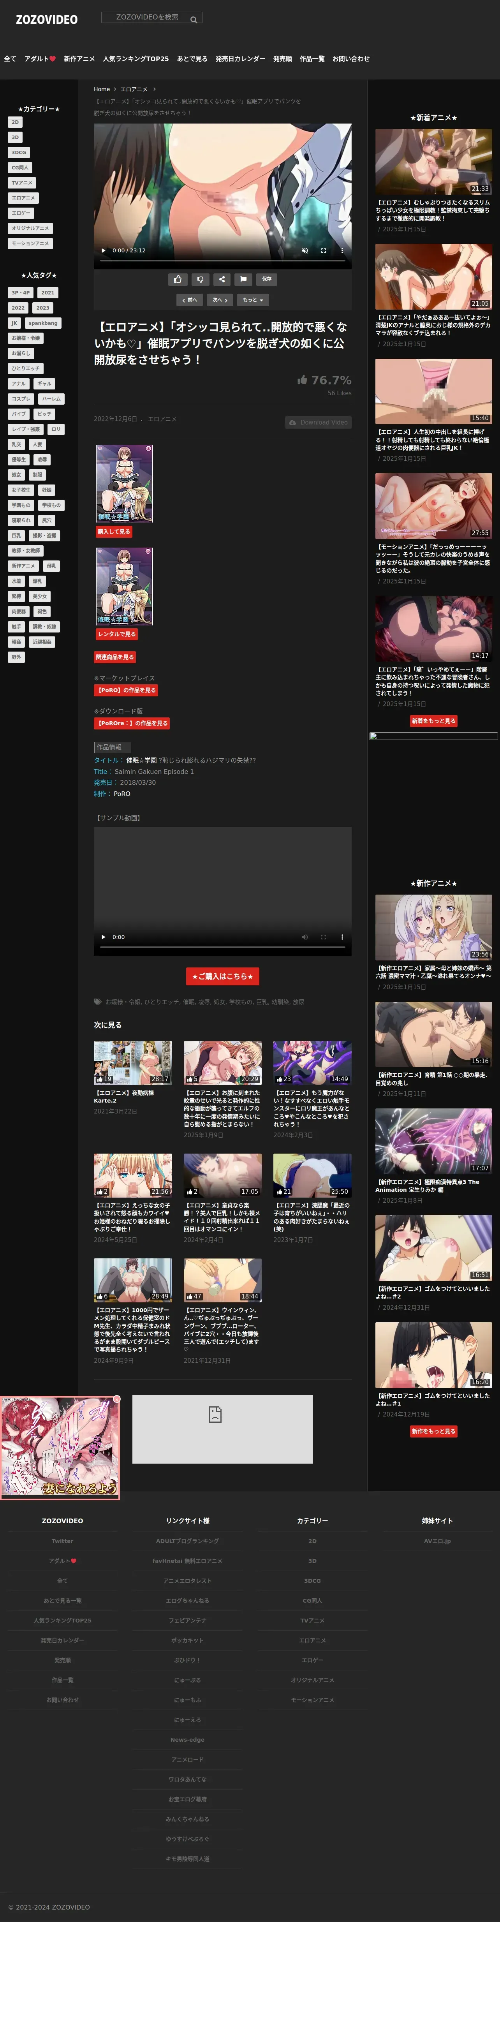Play the sample video player
The height and width of the screenshot is (2026, 500).
click(103, 937)
